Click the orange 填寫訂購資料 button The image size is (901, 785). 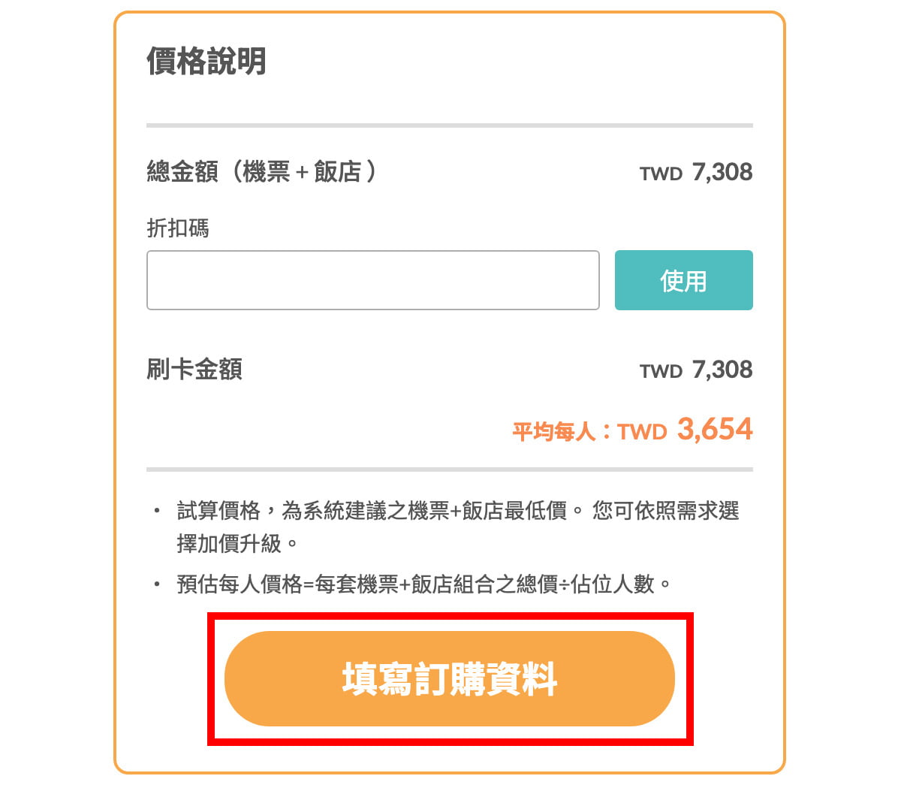pos(449,678)
